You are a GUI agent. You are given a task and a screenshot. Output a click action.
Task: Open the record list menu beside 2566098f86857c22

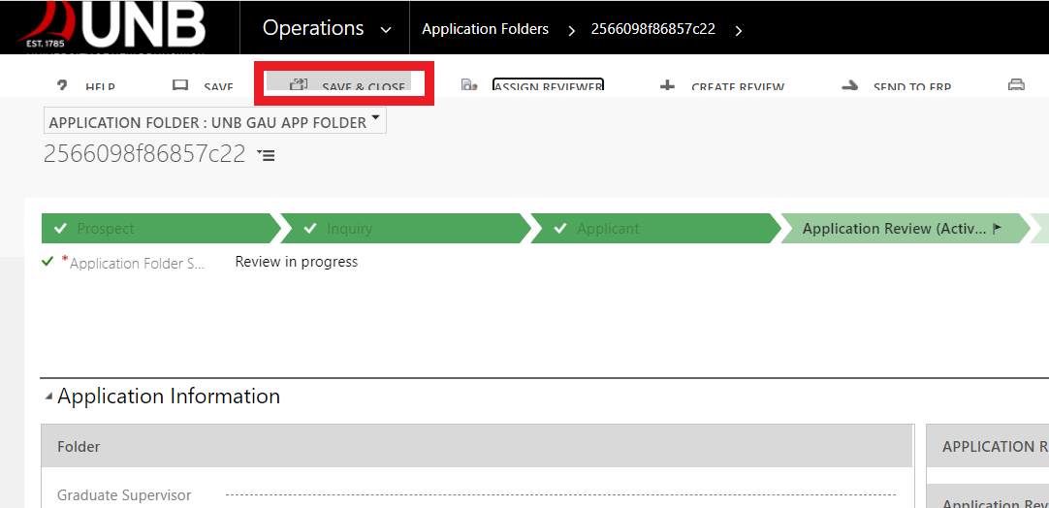(x=266, y=155)
